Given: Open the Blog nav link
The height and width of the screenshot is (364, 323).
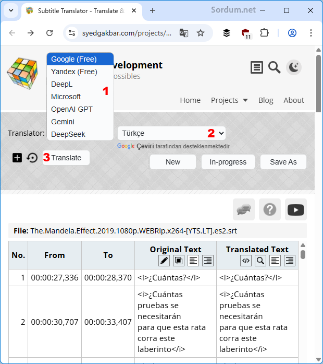Looking at the screenshot, I should coord(266,100).
